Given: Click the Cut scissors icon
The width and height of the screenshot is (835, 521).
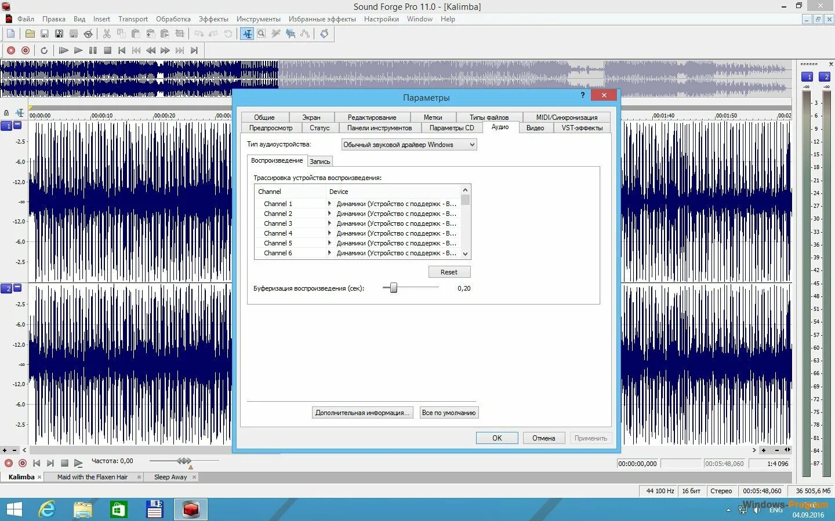Looking at the screenshot, I should click(x=107, y=34).
